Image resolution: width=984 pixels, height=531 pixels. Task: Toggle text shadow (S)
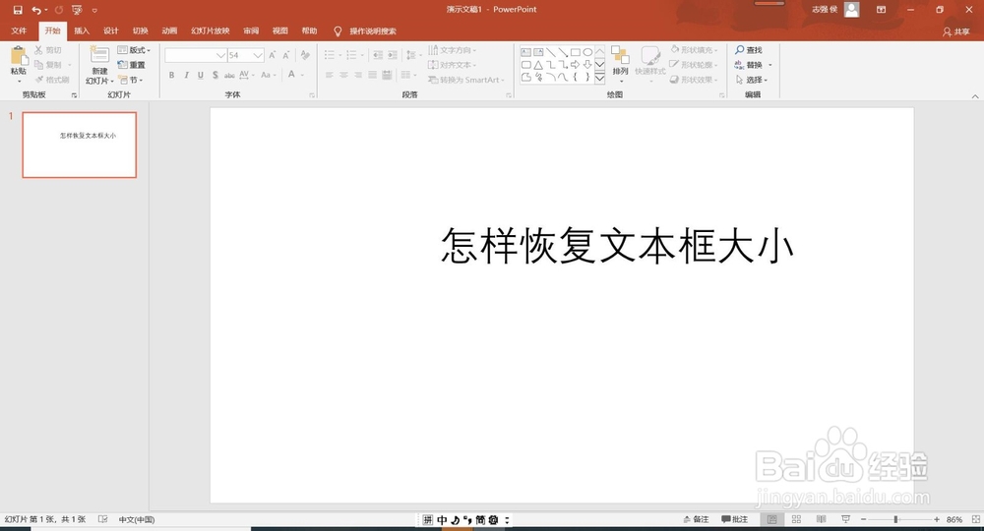point(215,75)
